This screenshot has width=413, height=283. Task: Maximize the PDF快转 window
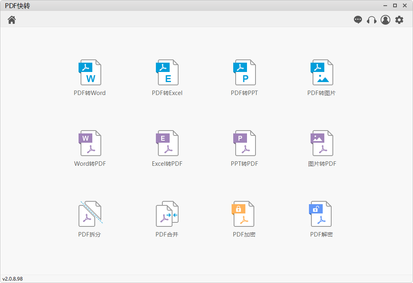pyautogui.click(x=395, y=6)
